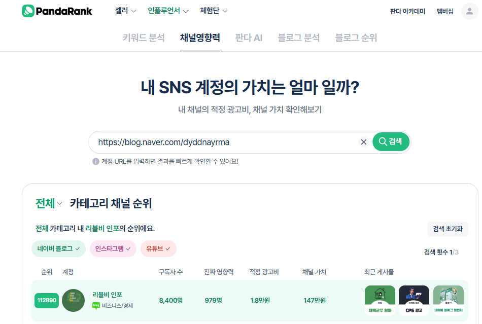Toggle the 유튜브 filter chip
Image resolution: width=482 pixels, height=324 pixels.
[x=158, y=249]
